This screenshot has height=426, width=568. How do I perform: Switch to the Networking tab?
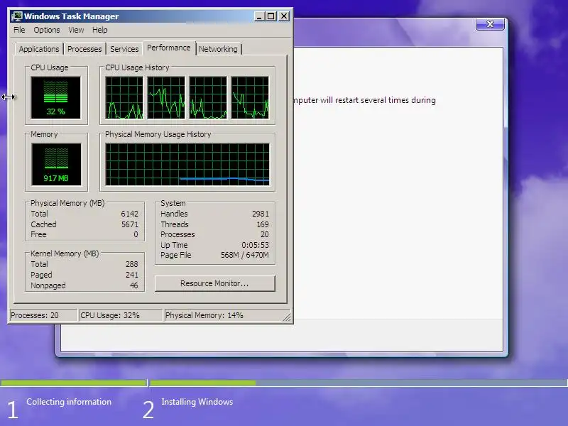coord(218,49)
